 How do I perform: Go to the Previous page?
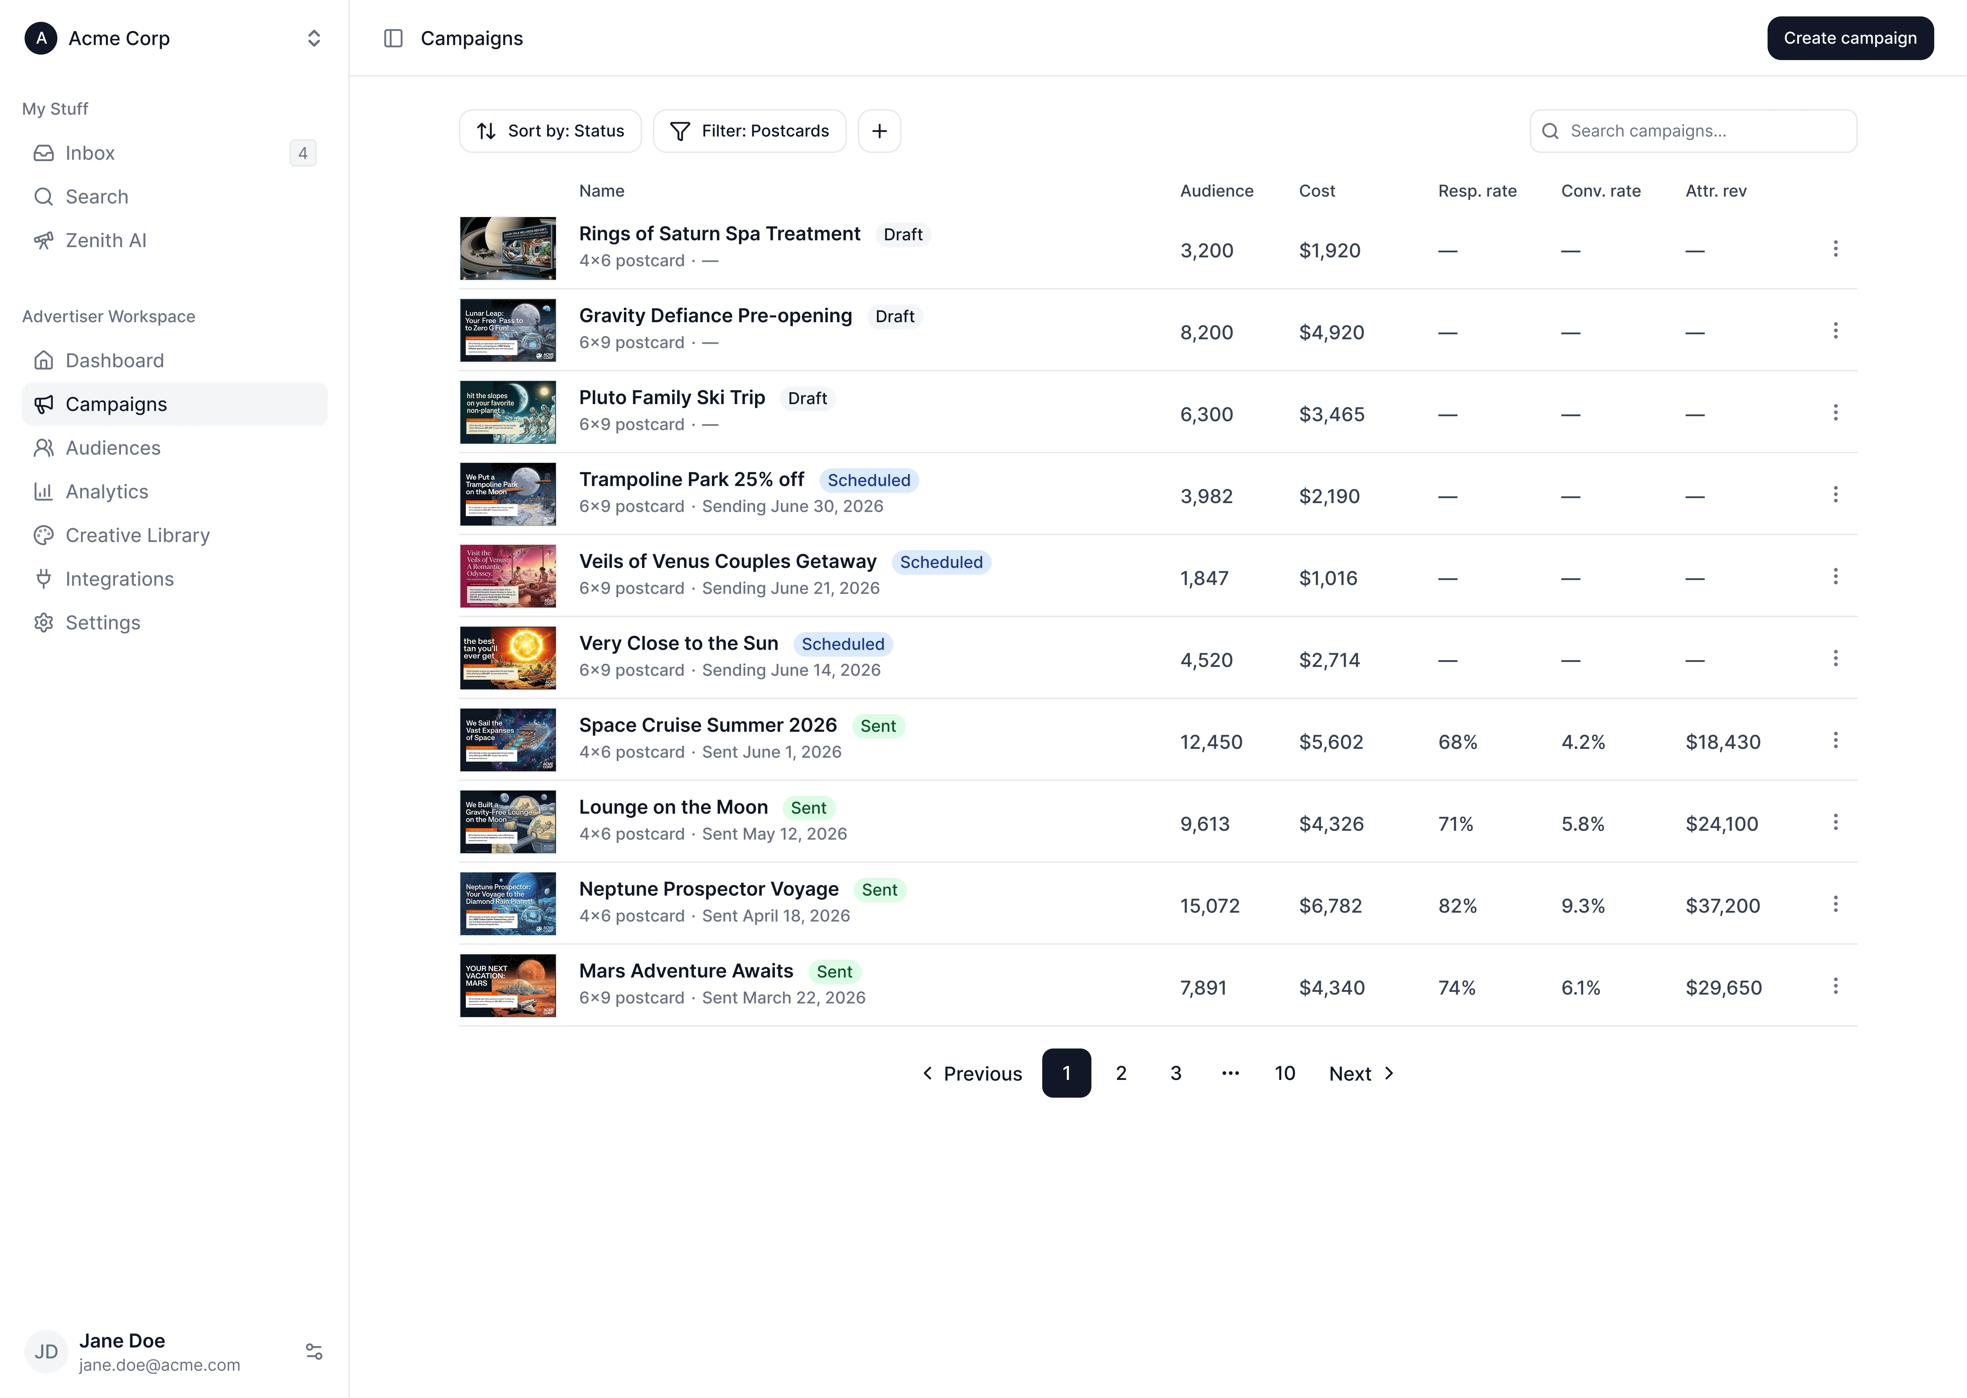[x=972, y=1073]
